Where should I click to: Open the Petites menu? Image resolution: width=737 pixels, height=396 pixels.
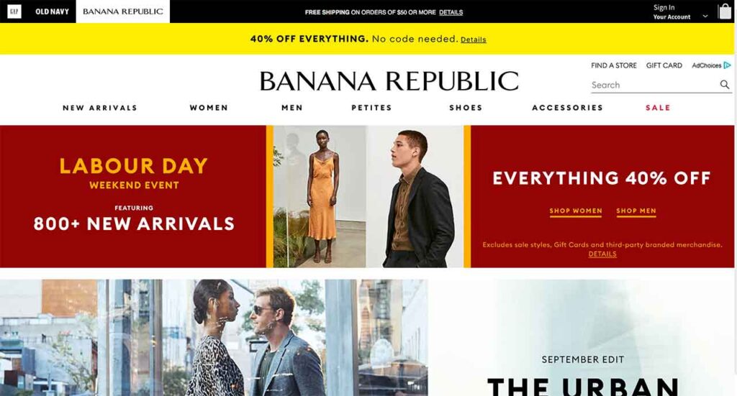pos(371,108)
